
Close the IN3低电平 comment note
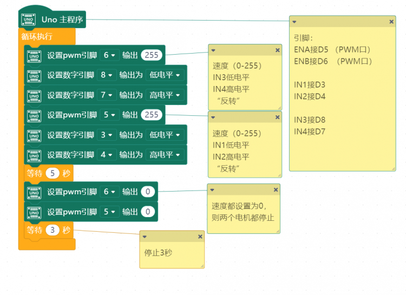[277, 50]
